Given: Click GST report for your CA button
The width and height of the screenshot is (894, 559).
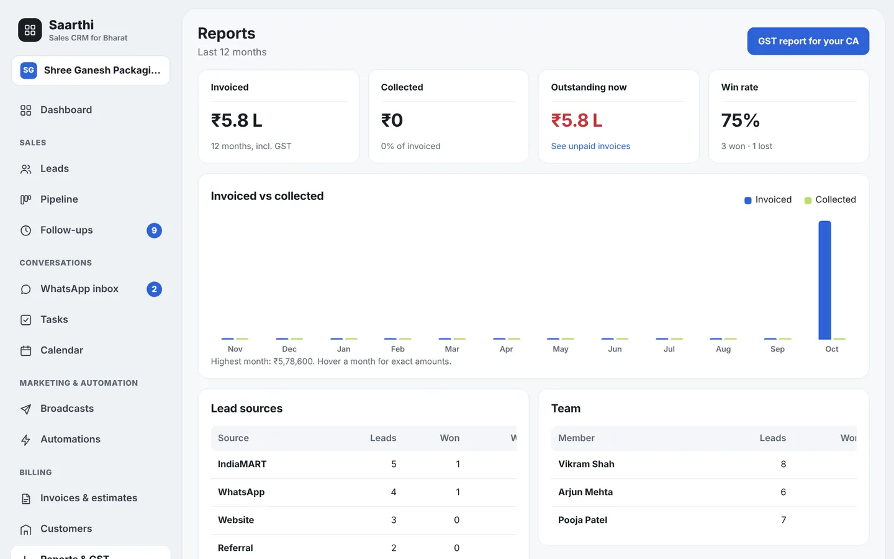Looking at the screenshot, I should click(x=808, y=41).
